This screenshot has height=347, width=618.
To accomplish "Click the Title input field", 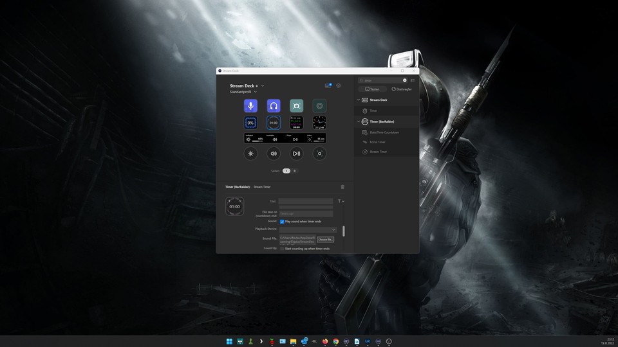I will (x=306, y=201).
